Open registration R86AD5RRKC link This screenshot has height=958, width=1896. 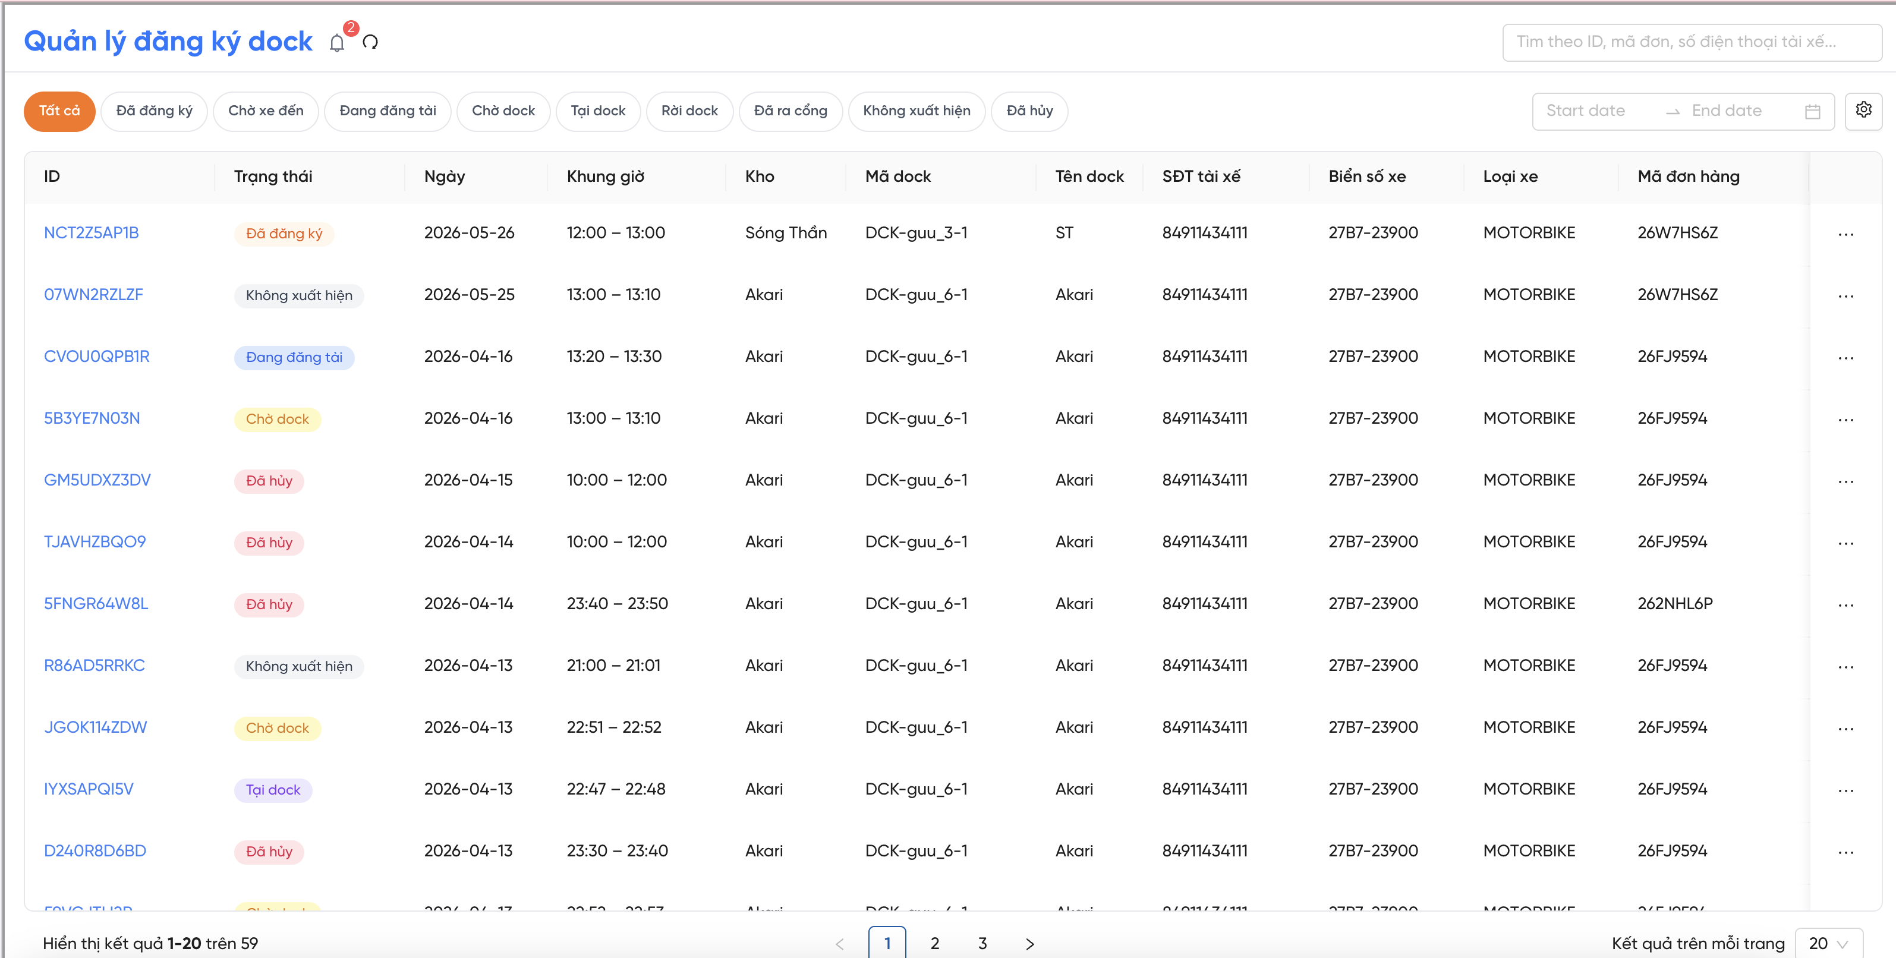pyautogui.click(x=95, y=666)
